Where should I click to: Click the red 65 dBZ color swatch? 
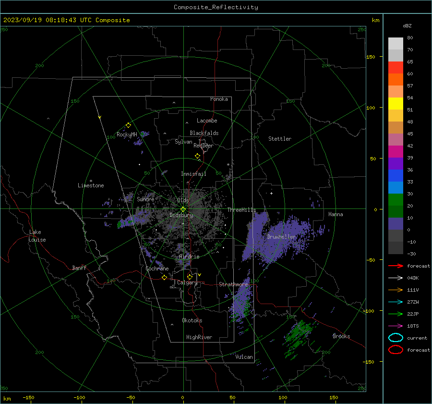point(396,68)
